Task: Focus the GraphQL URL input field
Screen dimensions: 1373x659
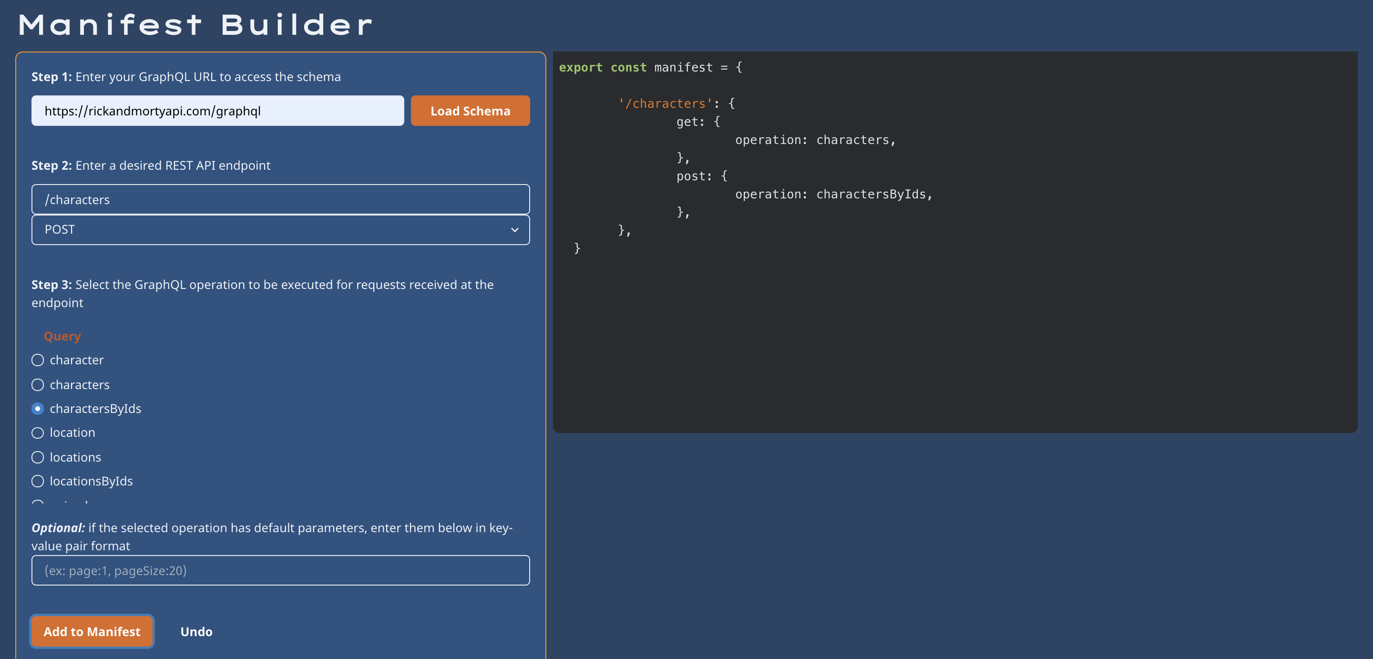Action: tap(217, 111)
